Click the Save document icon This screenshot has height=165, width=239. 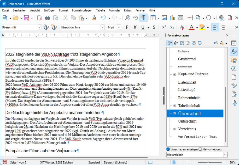(26, 18)
